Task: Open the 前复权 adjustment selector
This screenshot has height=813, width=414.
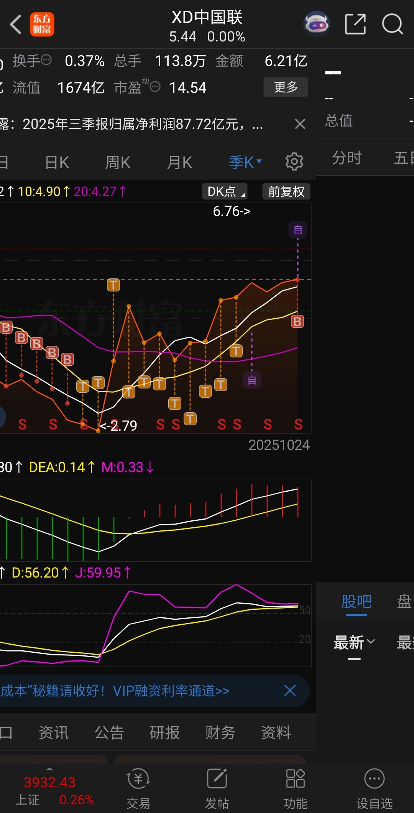Action: click(x=286, y=191)
